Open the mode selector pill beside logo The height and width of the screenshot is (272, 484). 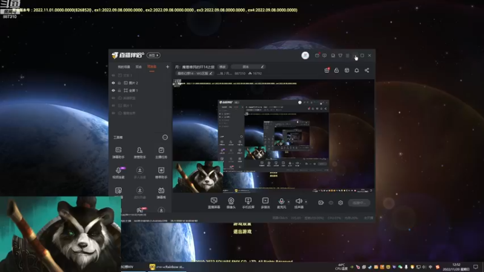(x=154, y=55)
